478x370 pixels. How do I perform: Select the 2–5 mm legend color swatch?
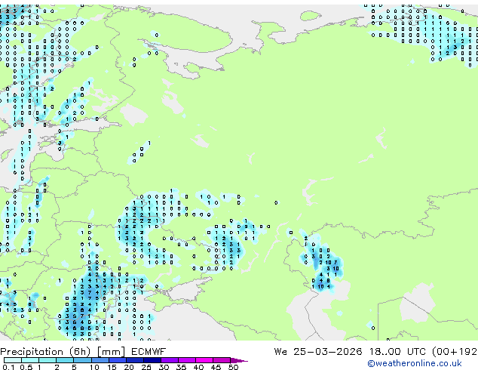[65, 360]
